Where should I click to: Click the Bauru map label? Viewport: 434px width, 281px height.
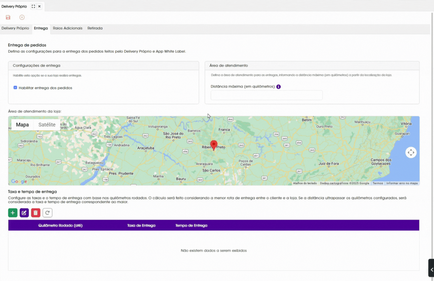point(181,179)
